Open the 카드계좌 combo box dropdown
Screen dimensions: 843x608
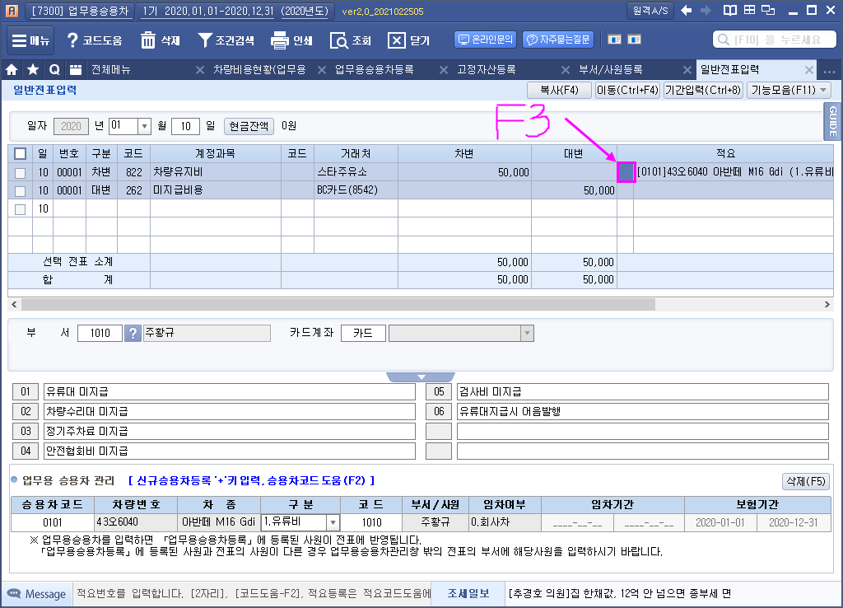(x=527, y=333)
